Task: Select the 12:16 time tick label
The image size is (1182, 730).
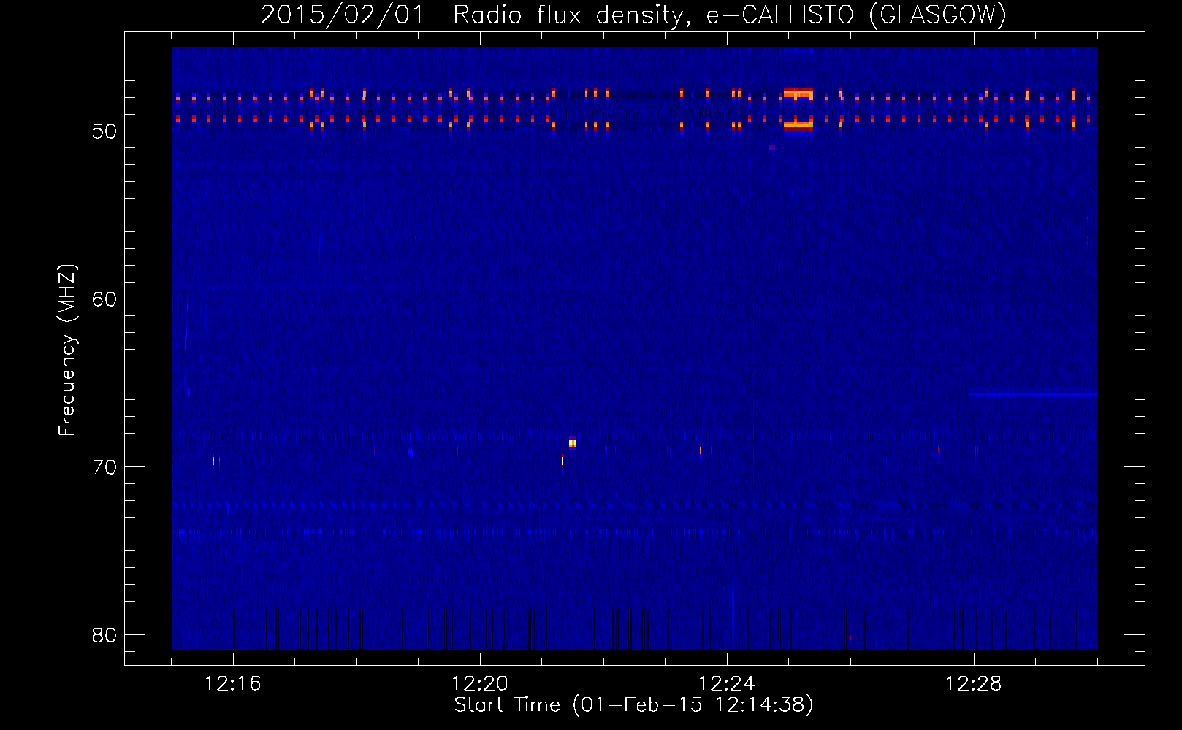Action: pos(233,684)
